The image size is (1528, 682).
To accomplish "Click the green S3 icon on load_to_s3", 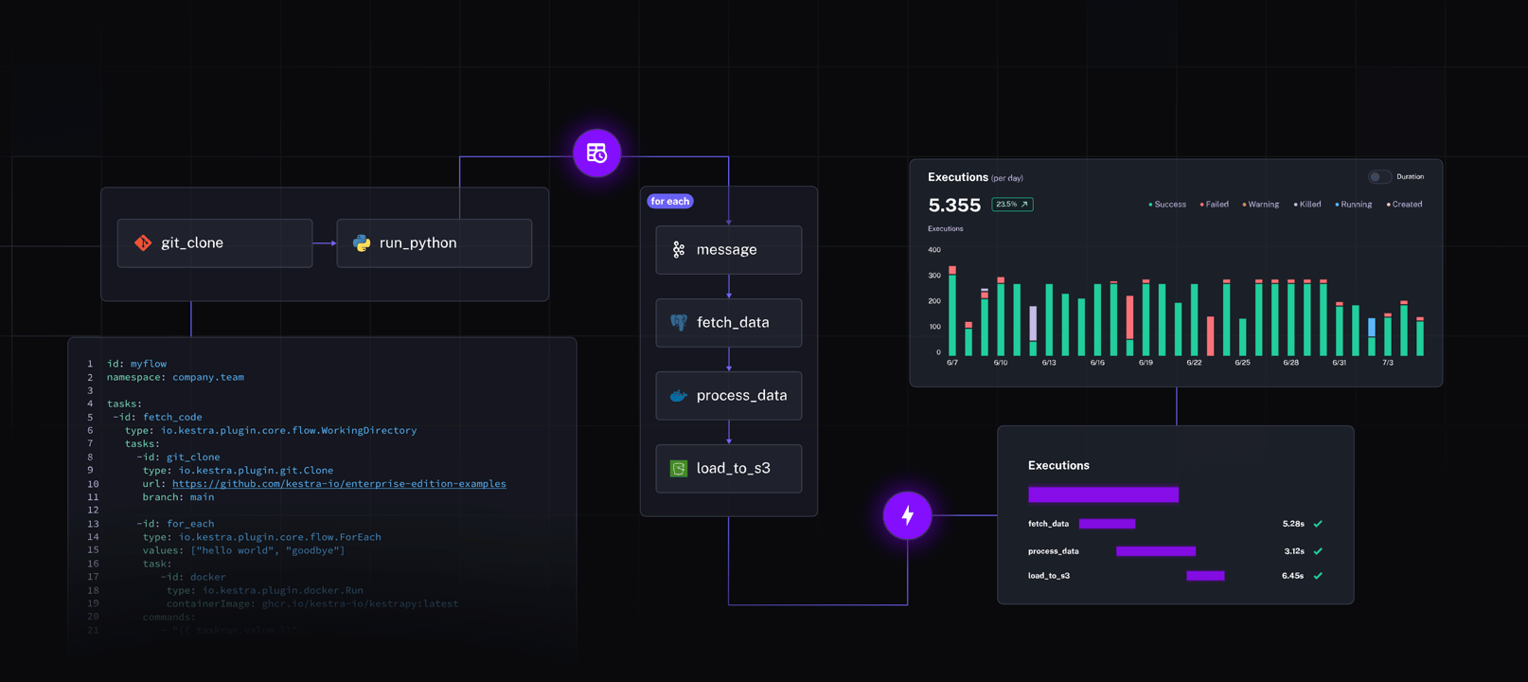I will (679, 469).
